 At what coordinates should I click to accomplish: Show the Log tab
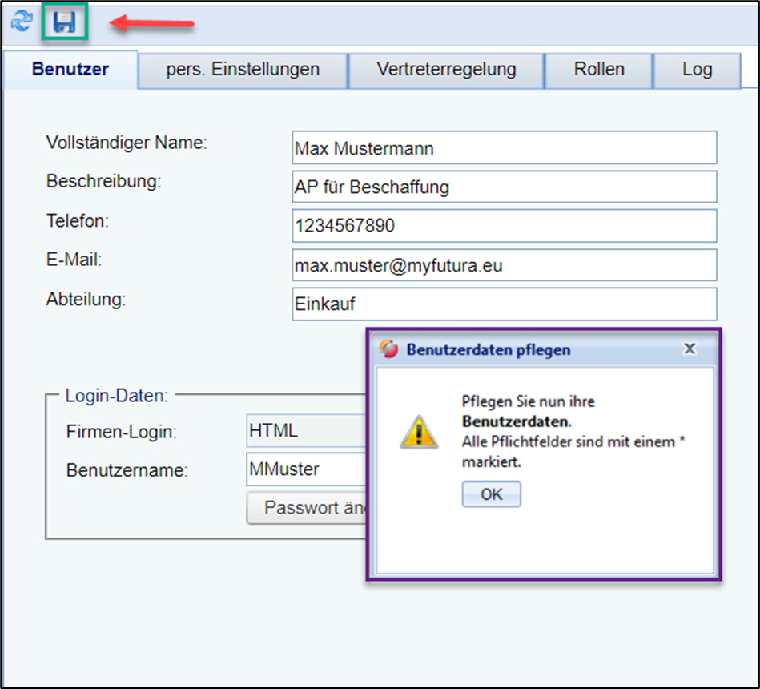click(697, 70)
